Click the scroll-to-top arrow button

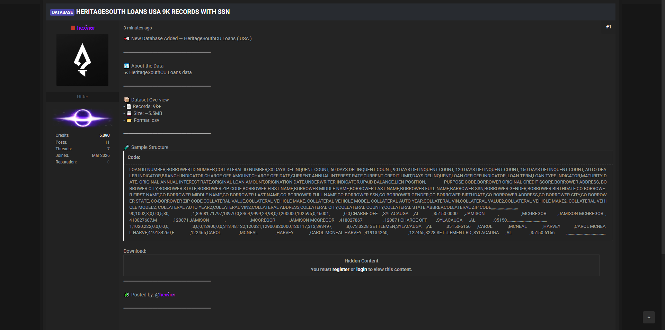point(649,317)
